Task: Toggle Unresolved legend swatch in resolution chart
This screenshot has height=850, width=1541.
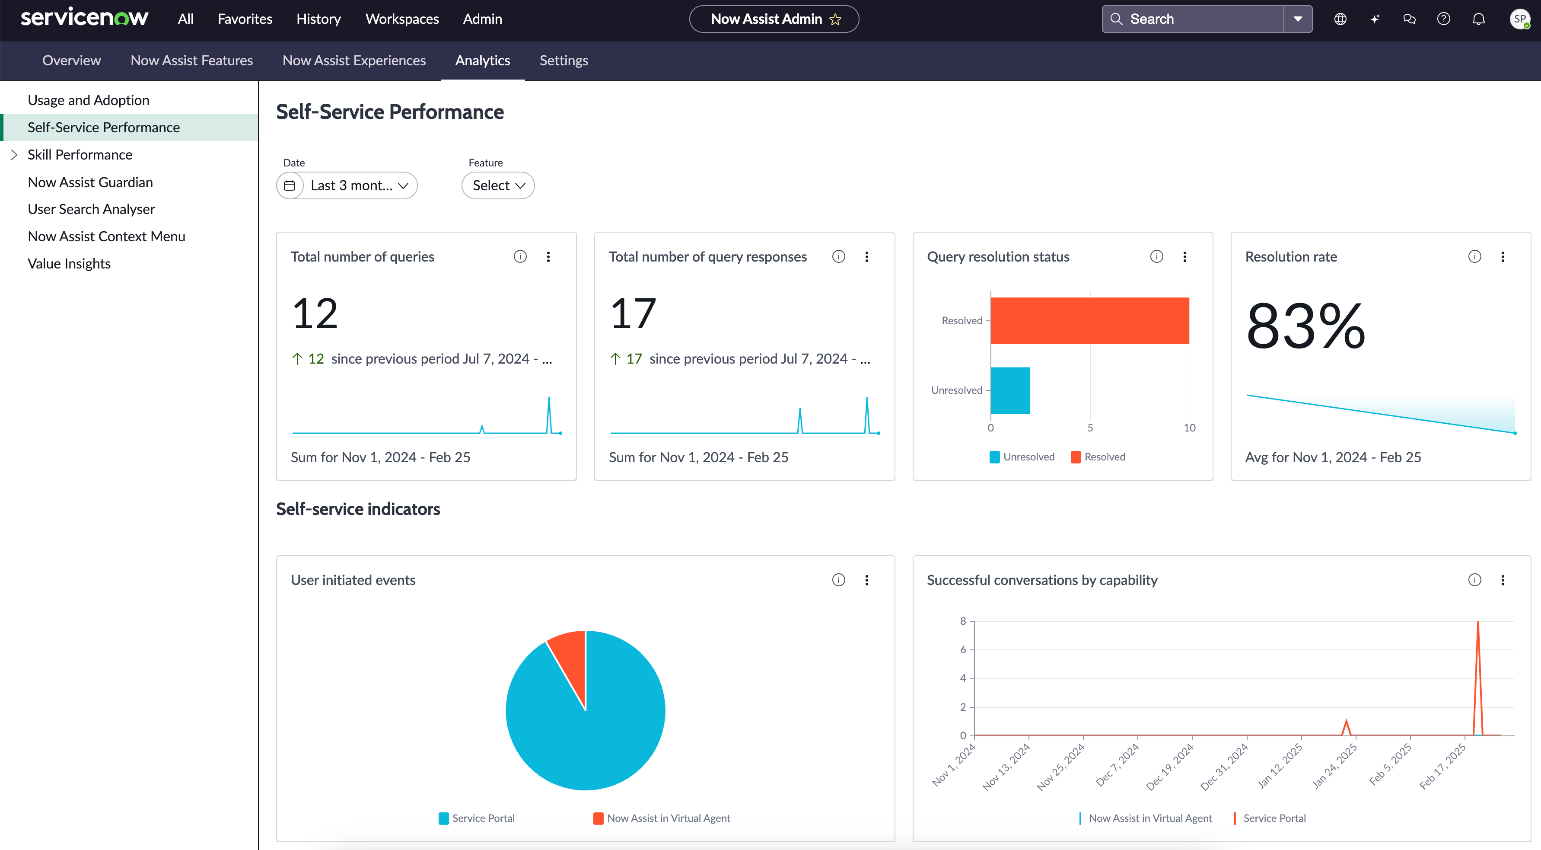Action: coord(994,457)
